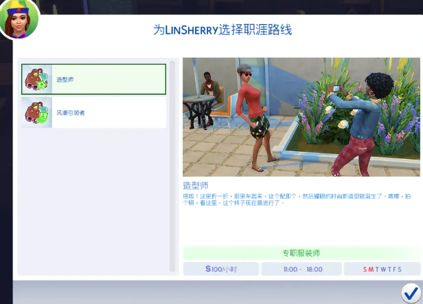The height and width of the screenshot is (304, 423).
Task: Click the 11:00 - 18:00 work hours box
Action: coord(301,269)
